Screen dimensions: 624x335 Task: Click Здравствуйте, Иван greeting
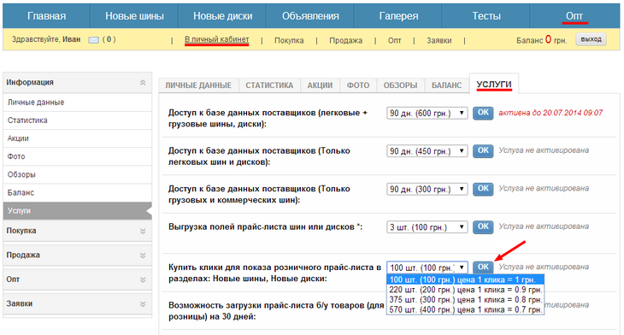(x=46, y=39)
